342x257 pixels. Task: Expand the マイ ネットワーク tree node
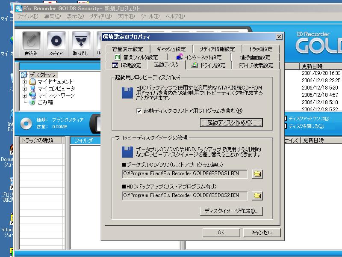[x=24, y=96]
